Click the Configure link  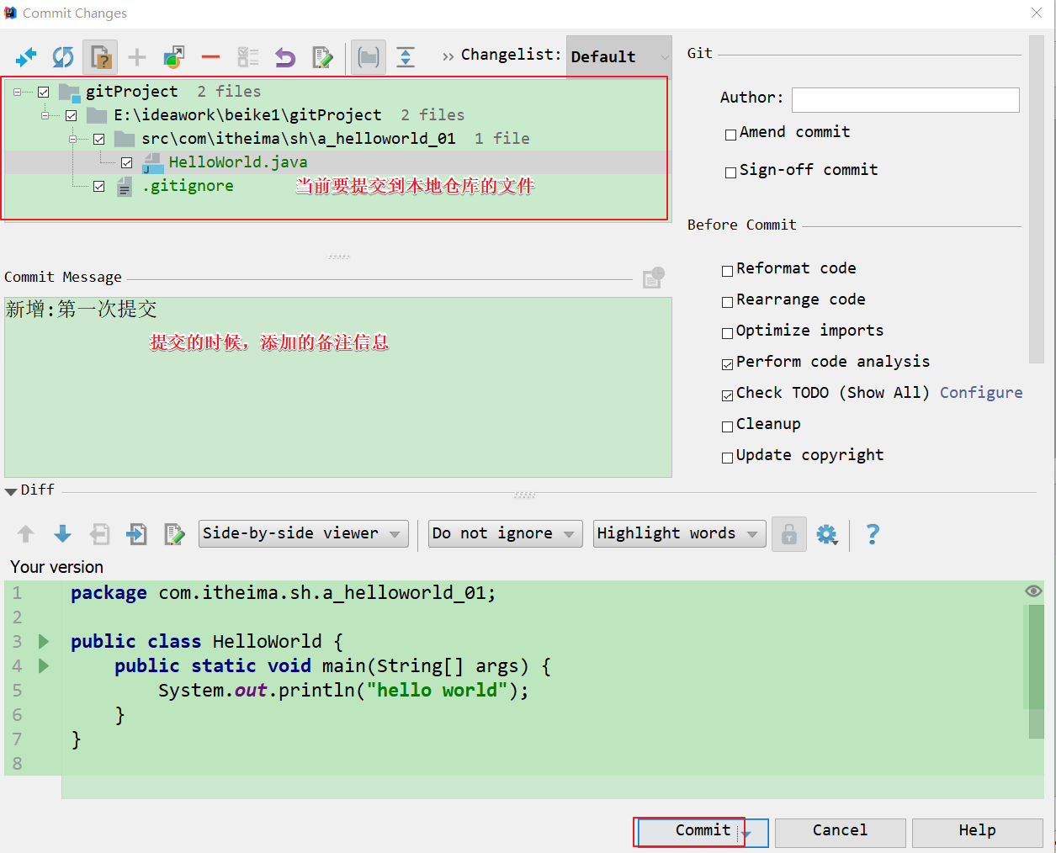click(981, 393)
